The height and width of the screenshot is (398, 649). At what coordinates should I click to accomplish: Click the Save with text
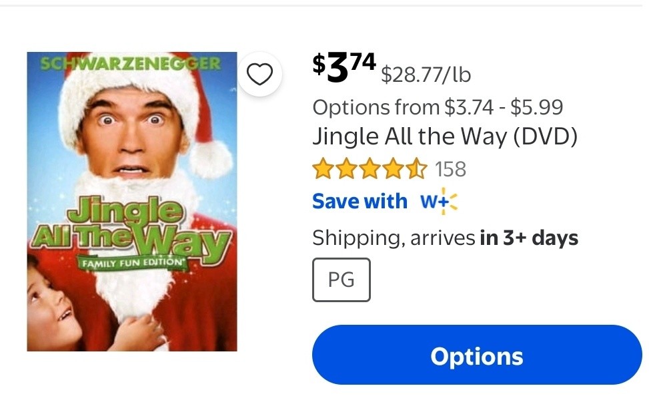(360, 202)
